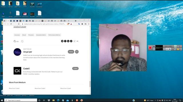This screenshot has width=183, height=102.
Task: Open article responses comment icon
Action: coord(22,41)
